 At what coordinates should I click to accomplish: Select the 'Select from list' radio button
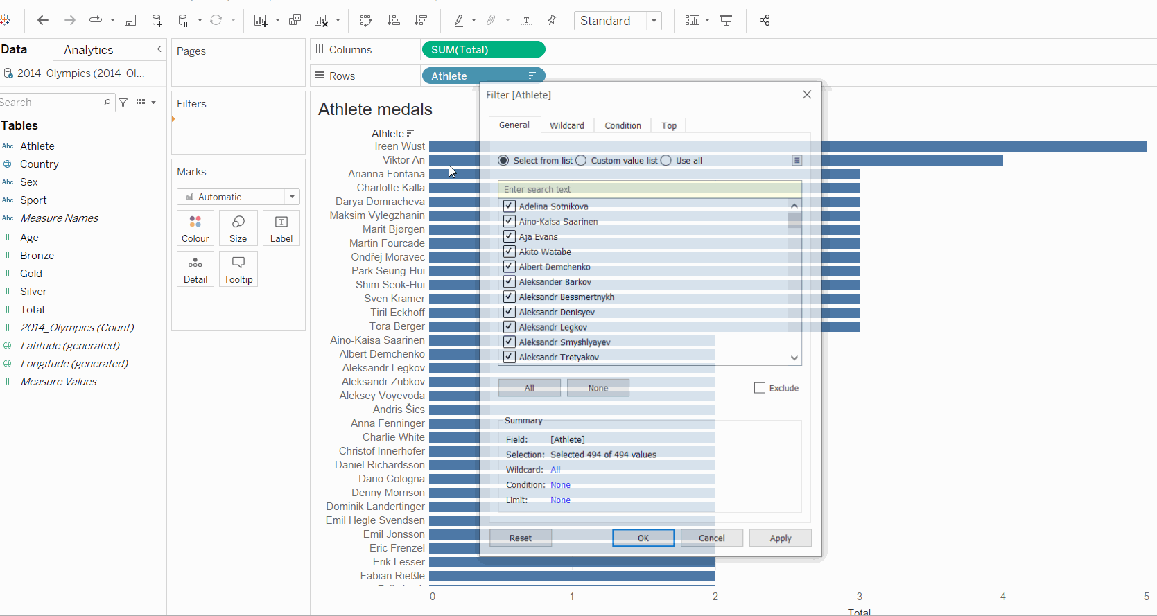(x=503, y=160)
